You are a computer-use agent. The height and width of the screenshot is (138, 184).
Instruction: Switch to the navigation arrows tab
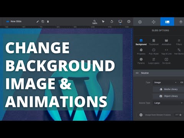(x=153, y=22)
